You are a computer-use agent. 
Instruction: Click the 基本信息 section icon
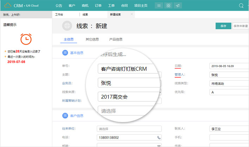tap(65, 53)
